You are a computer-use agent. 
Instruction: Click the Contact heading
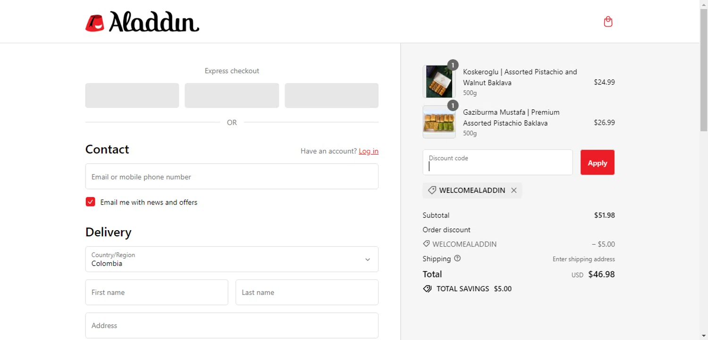(107, 149)
